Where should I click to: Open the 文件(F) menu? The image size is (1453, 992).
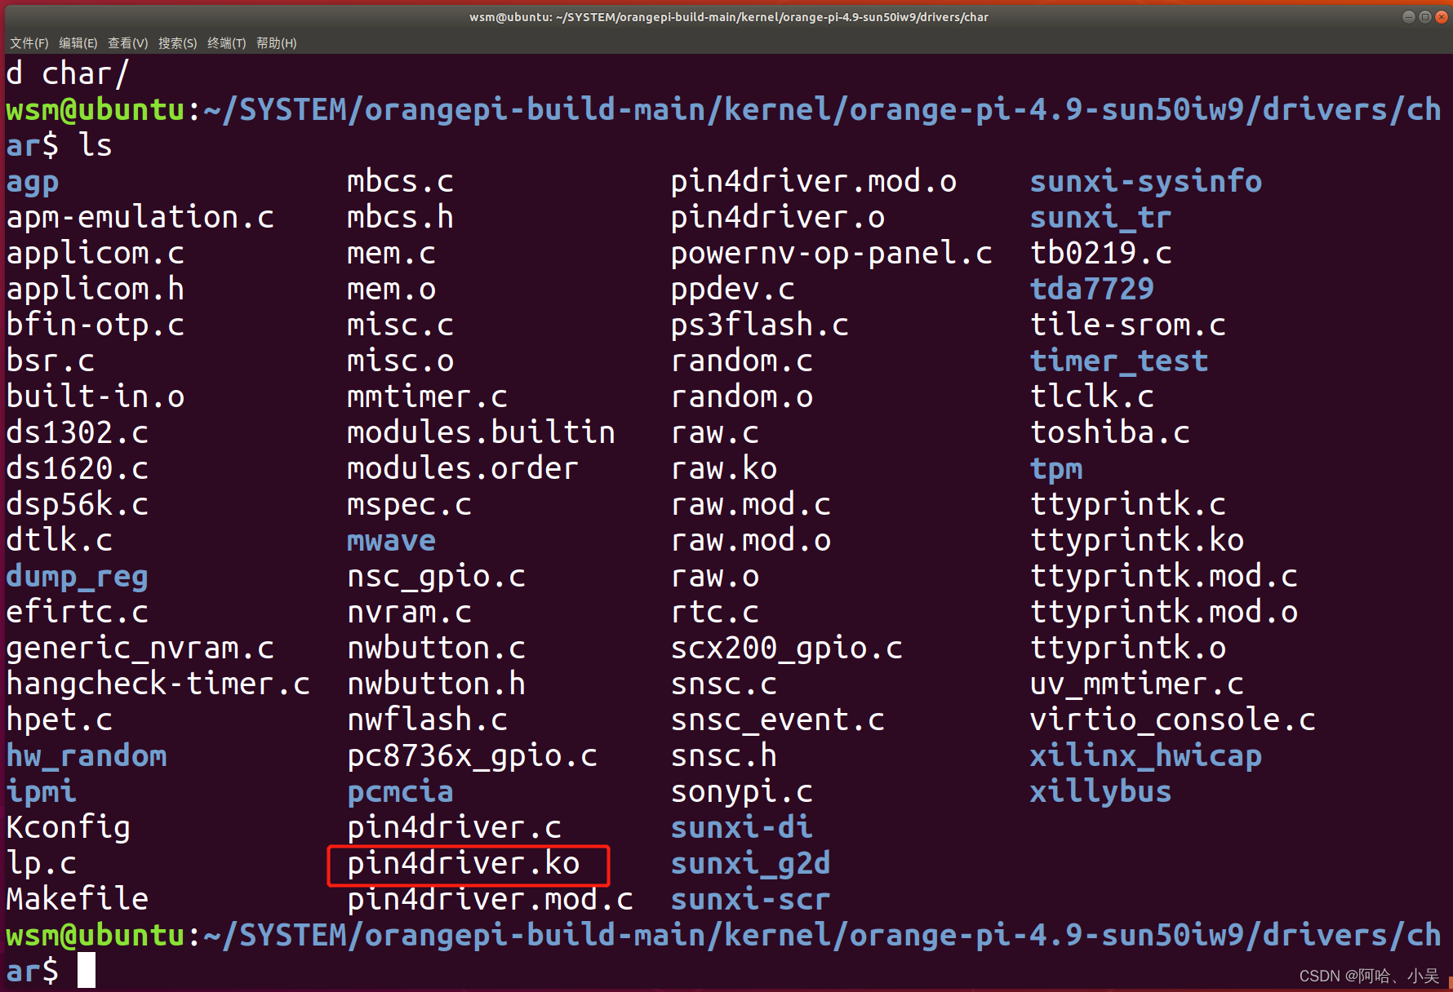tap(29, 43)
